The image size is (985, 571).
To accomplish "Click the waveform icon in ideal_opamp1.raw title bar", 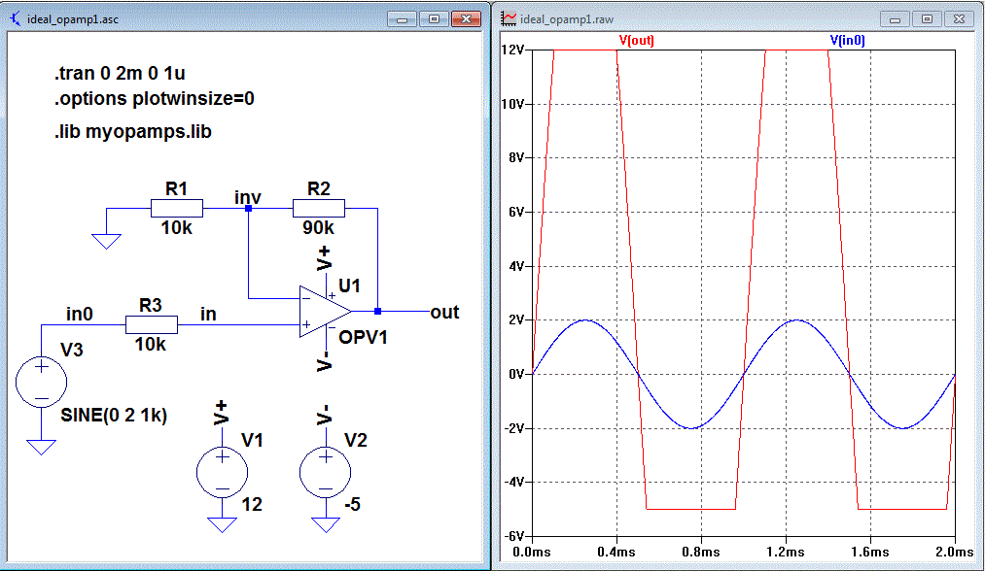I will [509, 18].
